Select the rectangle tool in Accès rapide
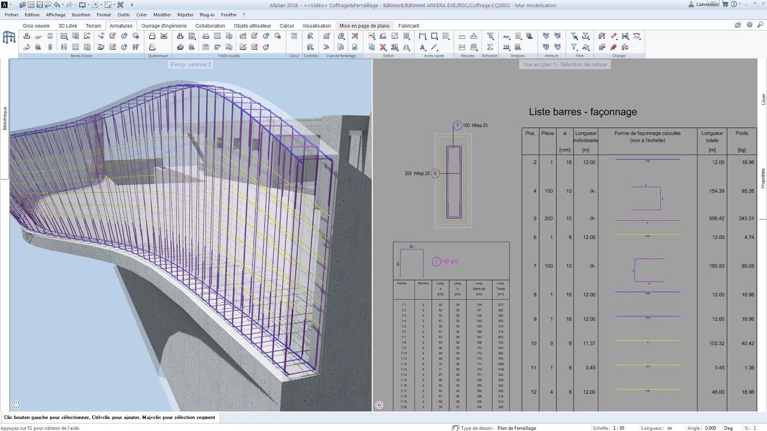This screenshot has width=767, height=431. tap(434, 36)
